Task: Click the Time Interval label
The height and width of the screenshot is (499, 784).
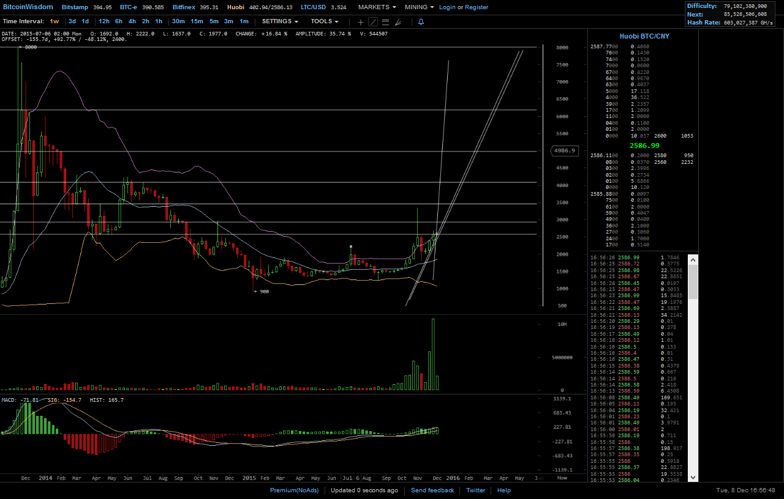Action: (23, 21)
